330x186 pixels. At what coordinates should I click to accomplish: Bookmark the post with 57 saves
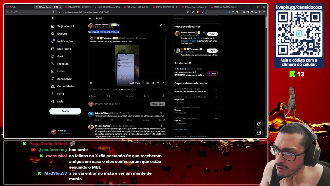tap(146, 96)
